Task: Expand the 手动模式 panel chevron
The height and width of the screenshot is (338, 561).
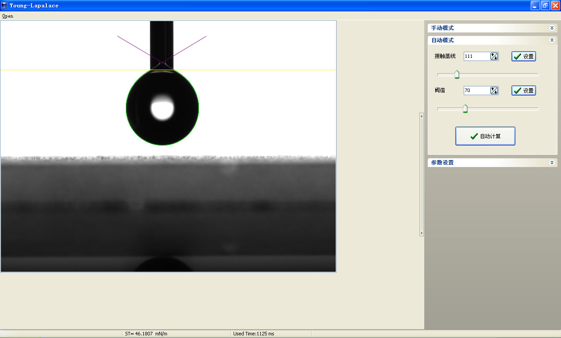Action: [552, 28]
